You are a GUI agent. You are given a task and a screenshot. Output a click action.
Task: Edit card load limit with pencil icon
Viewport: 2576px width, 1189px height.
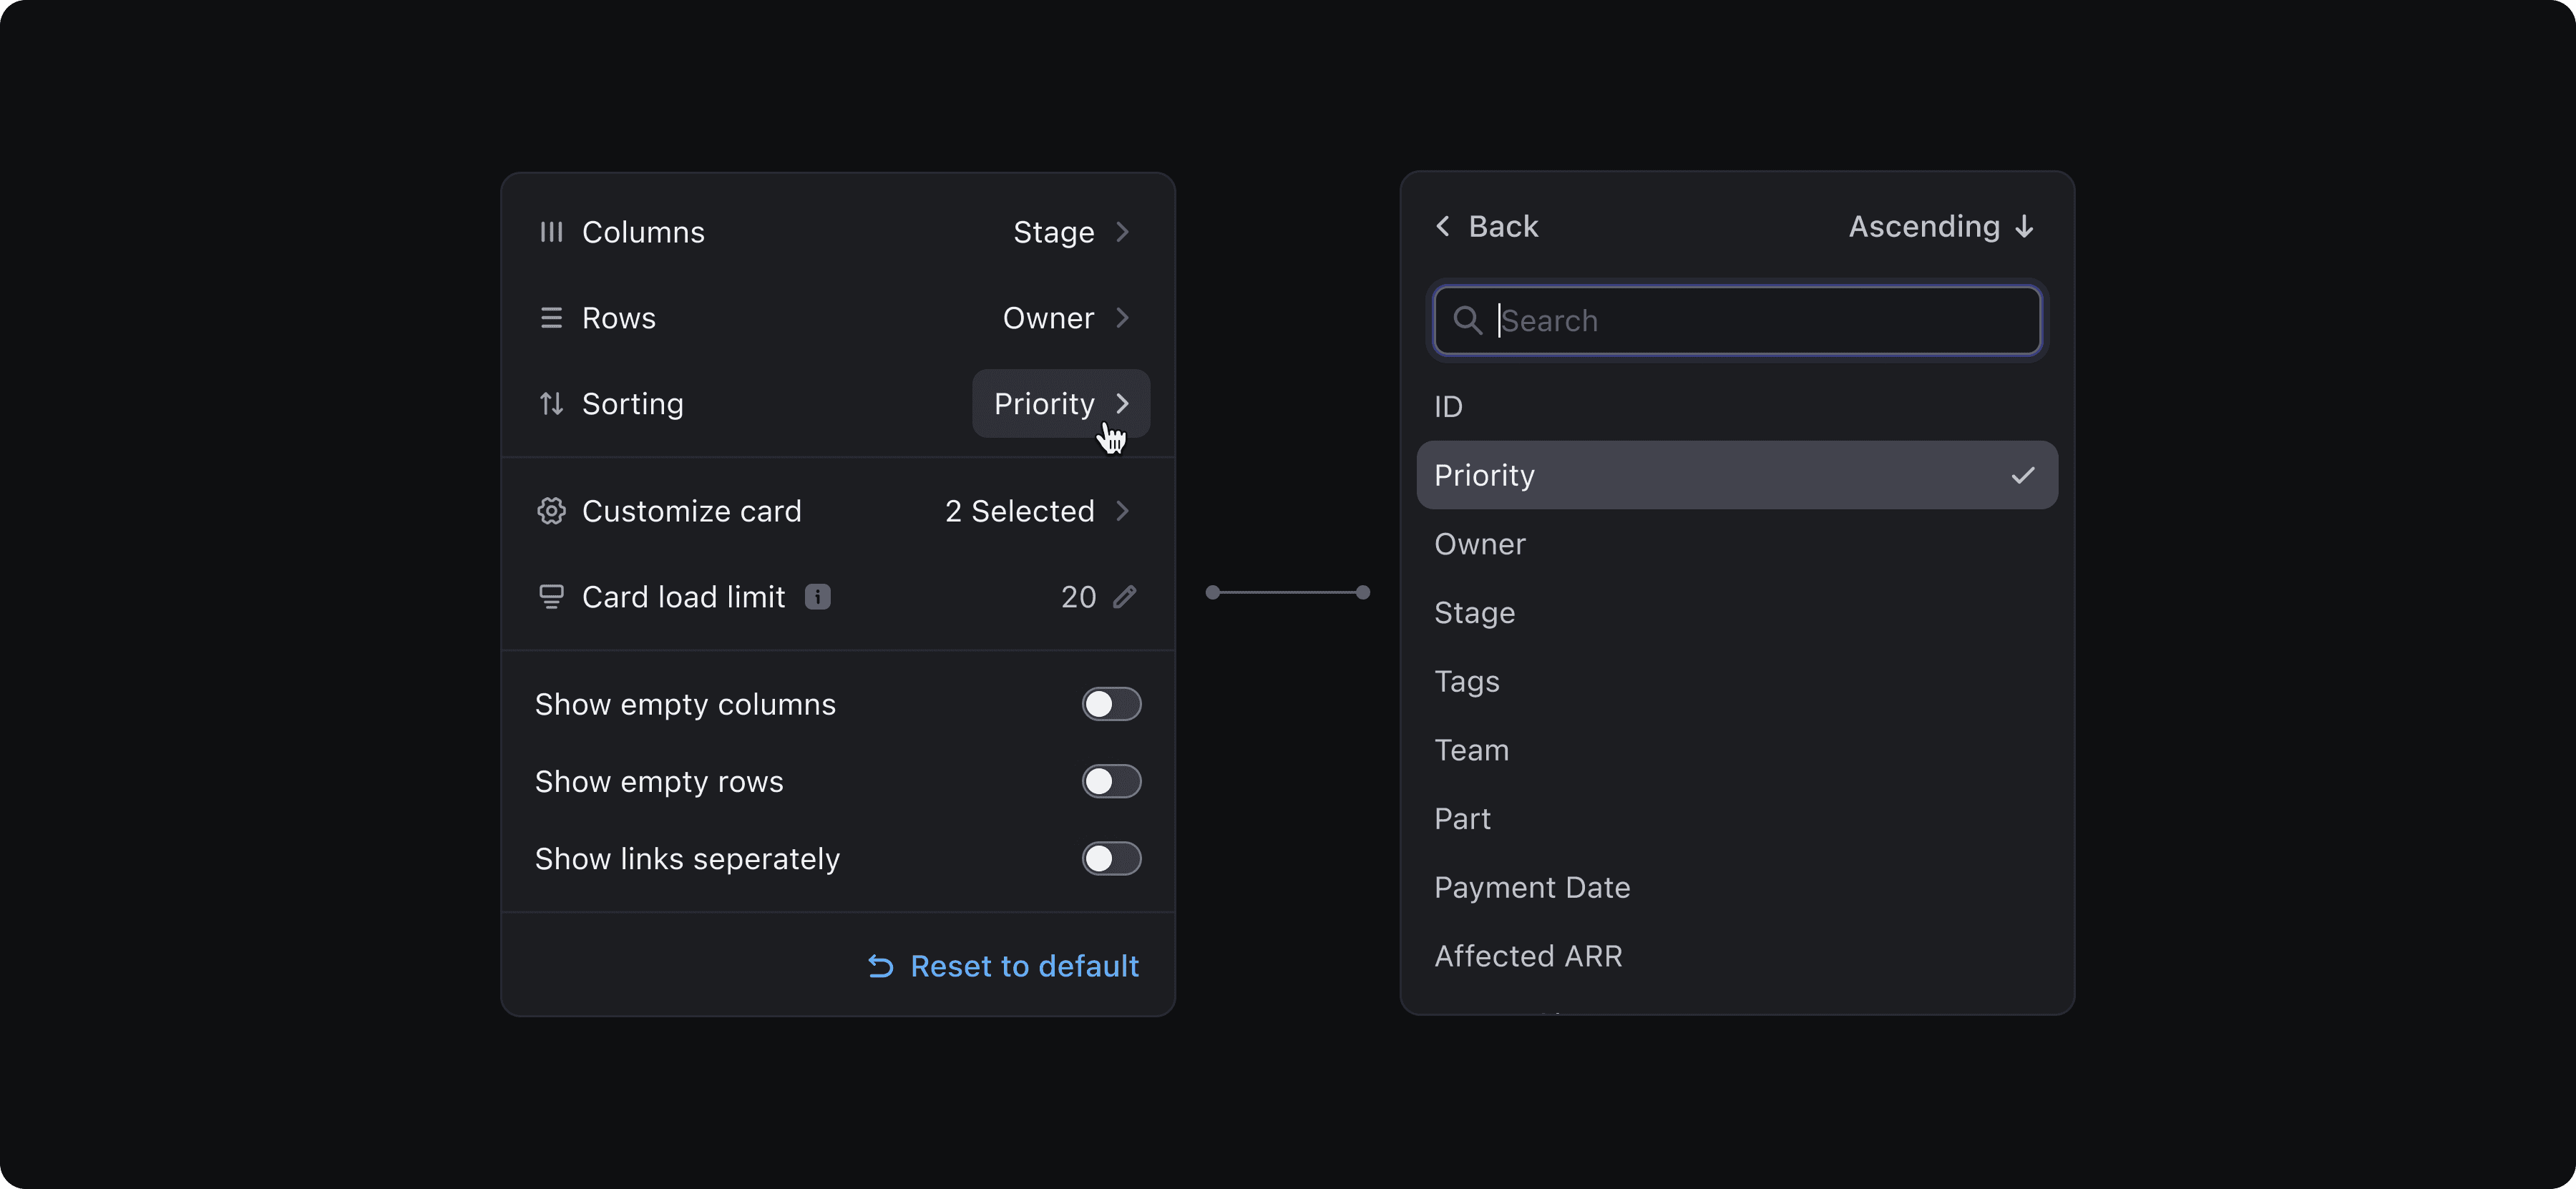pos(1125,597)
